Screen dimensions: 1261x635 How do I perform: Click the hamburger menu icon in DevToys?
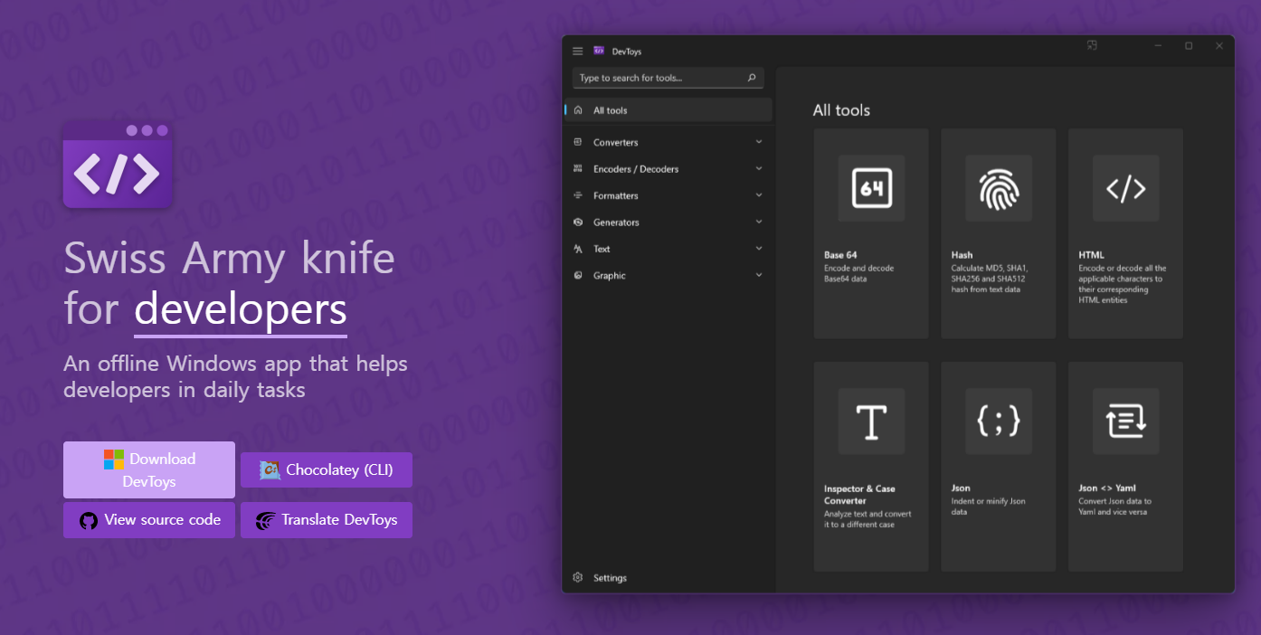click(578, 52)
